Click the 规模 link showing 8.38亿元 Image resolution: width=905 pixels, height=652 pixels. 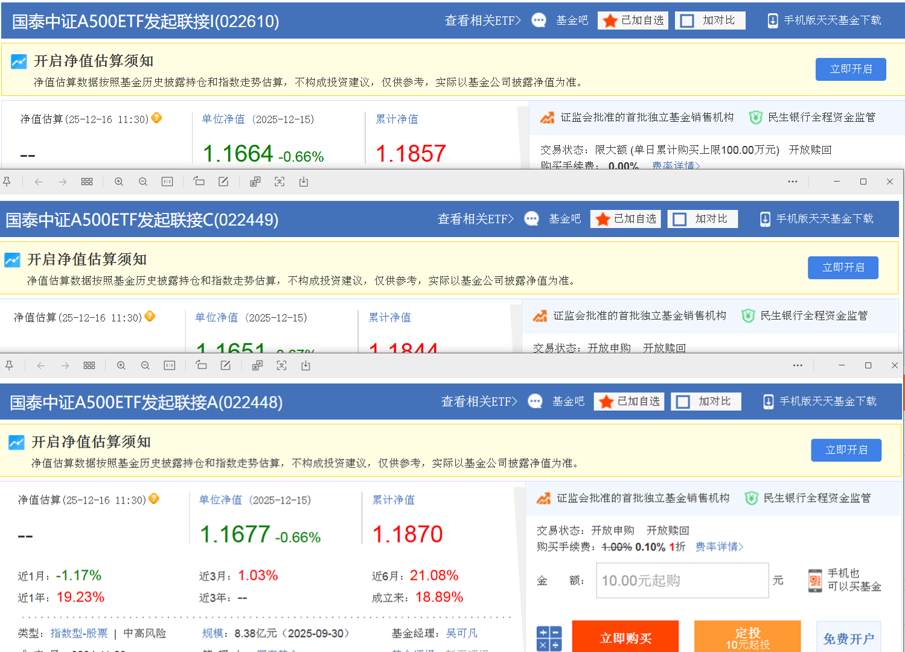(x=213, y=633)
